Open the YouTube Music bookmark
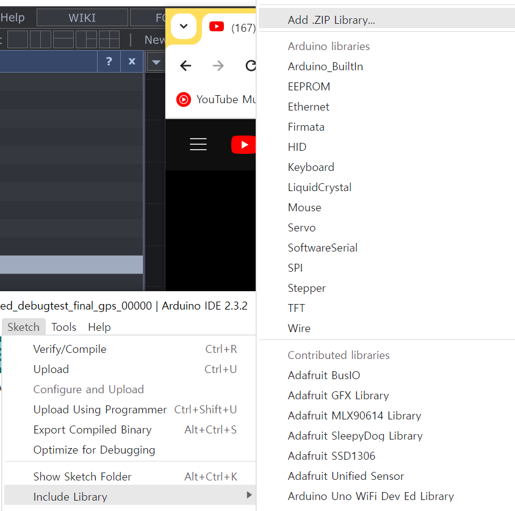The height and width of the screenshot is (511, 515). [216, 100]
